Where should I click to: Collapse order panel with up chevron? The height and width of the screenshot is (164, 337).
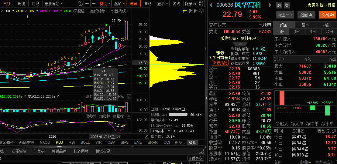240,44
